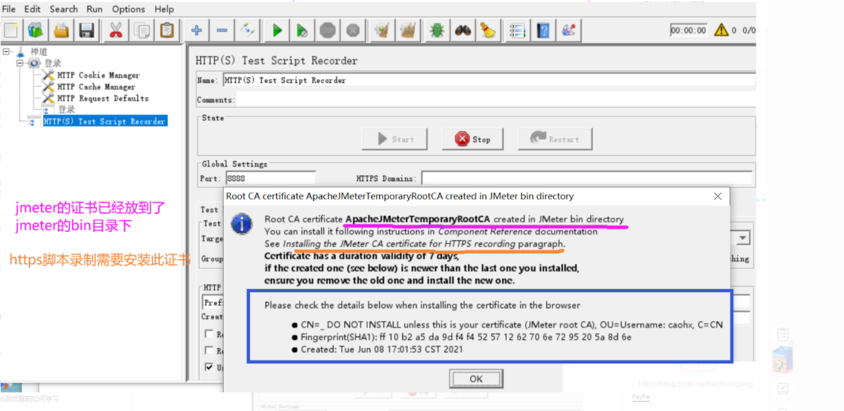Click the greyed Restart button
The image size is (844, 411).
click(x=555, y=139)
